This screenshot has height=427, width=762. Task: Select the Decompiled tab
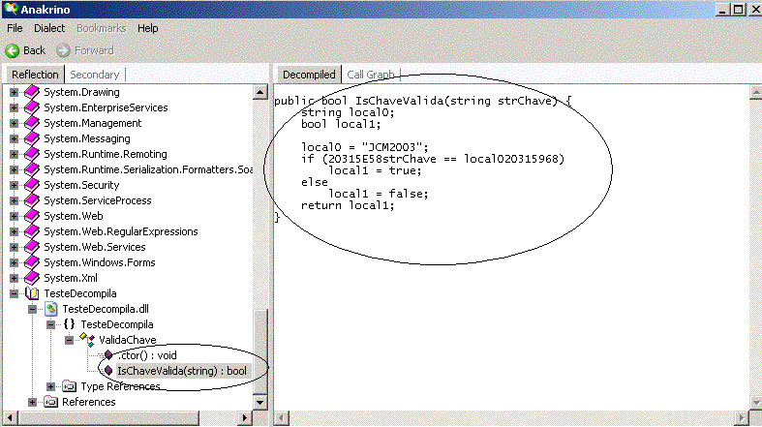(309, 75)
